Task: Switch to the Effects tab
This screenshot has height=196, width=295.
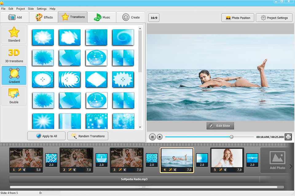Action: point(44,17)
